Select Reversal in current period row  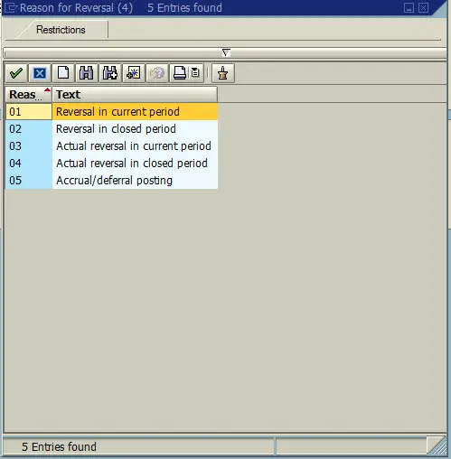111,112
